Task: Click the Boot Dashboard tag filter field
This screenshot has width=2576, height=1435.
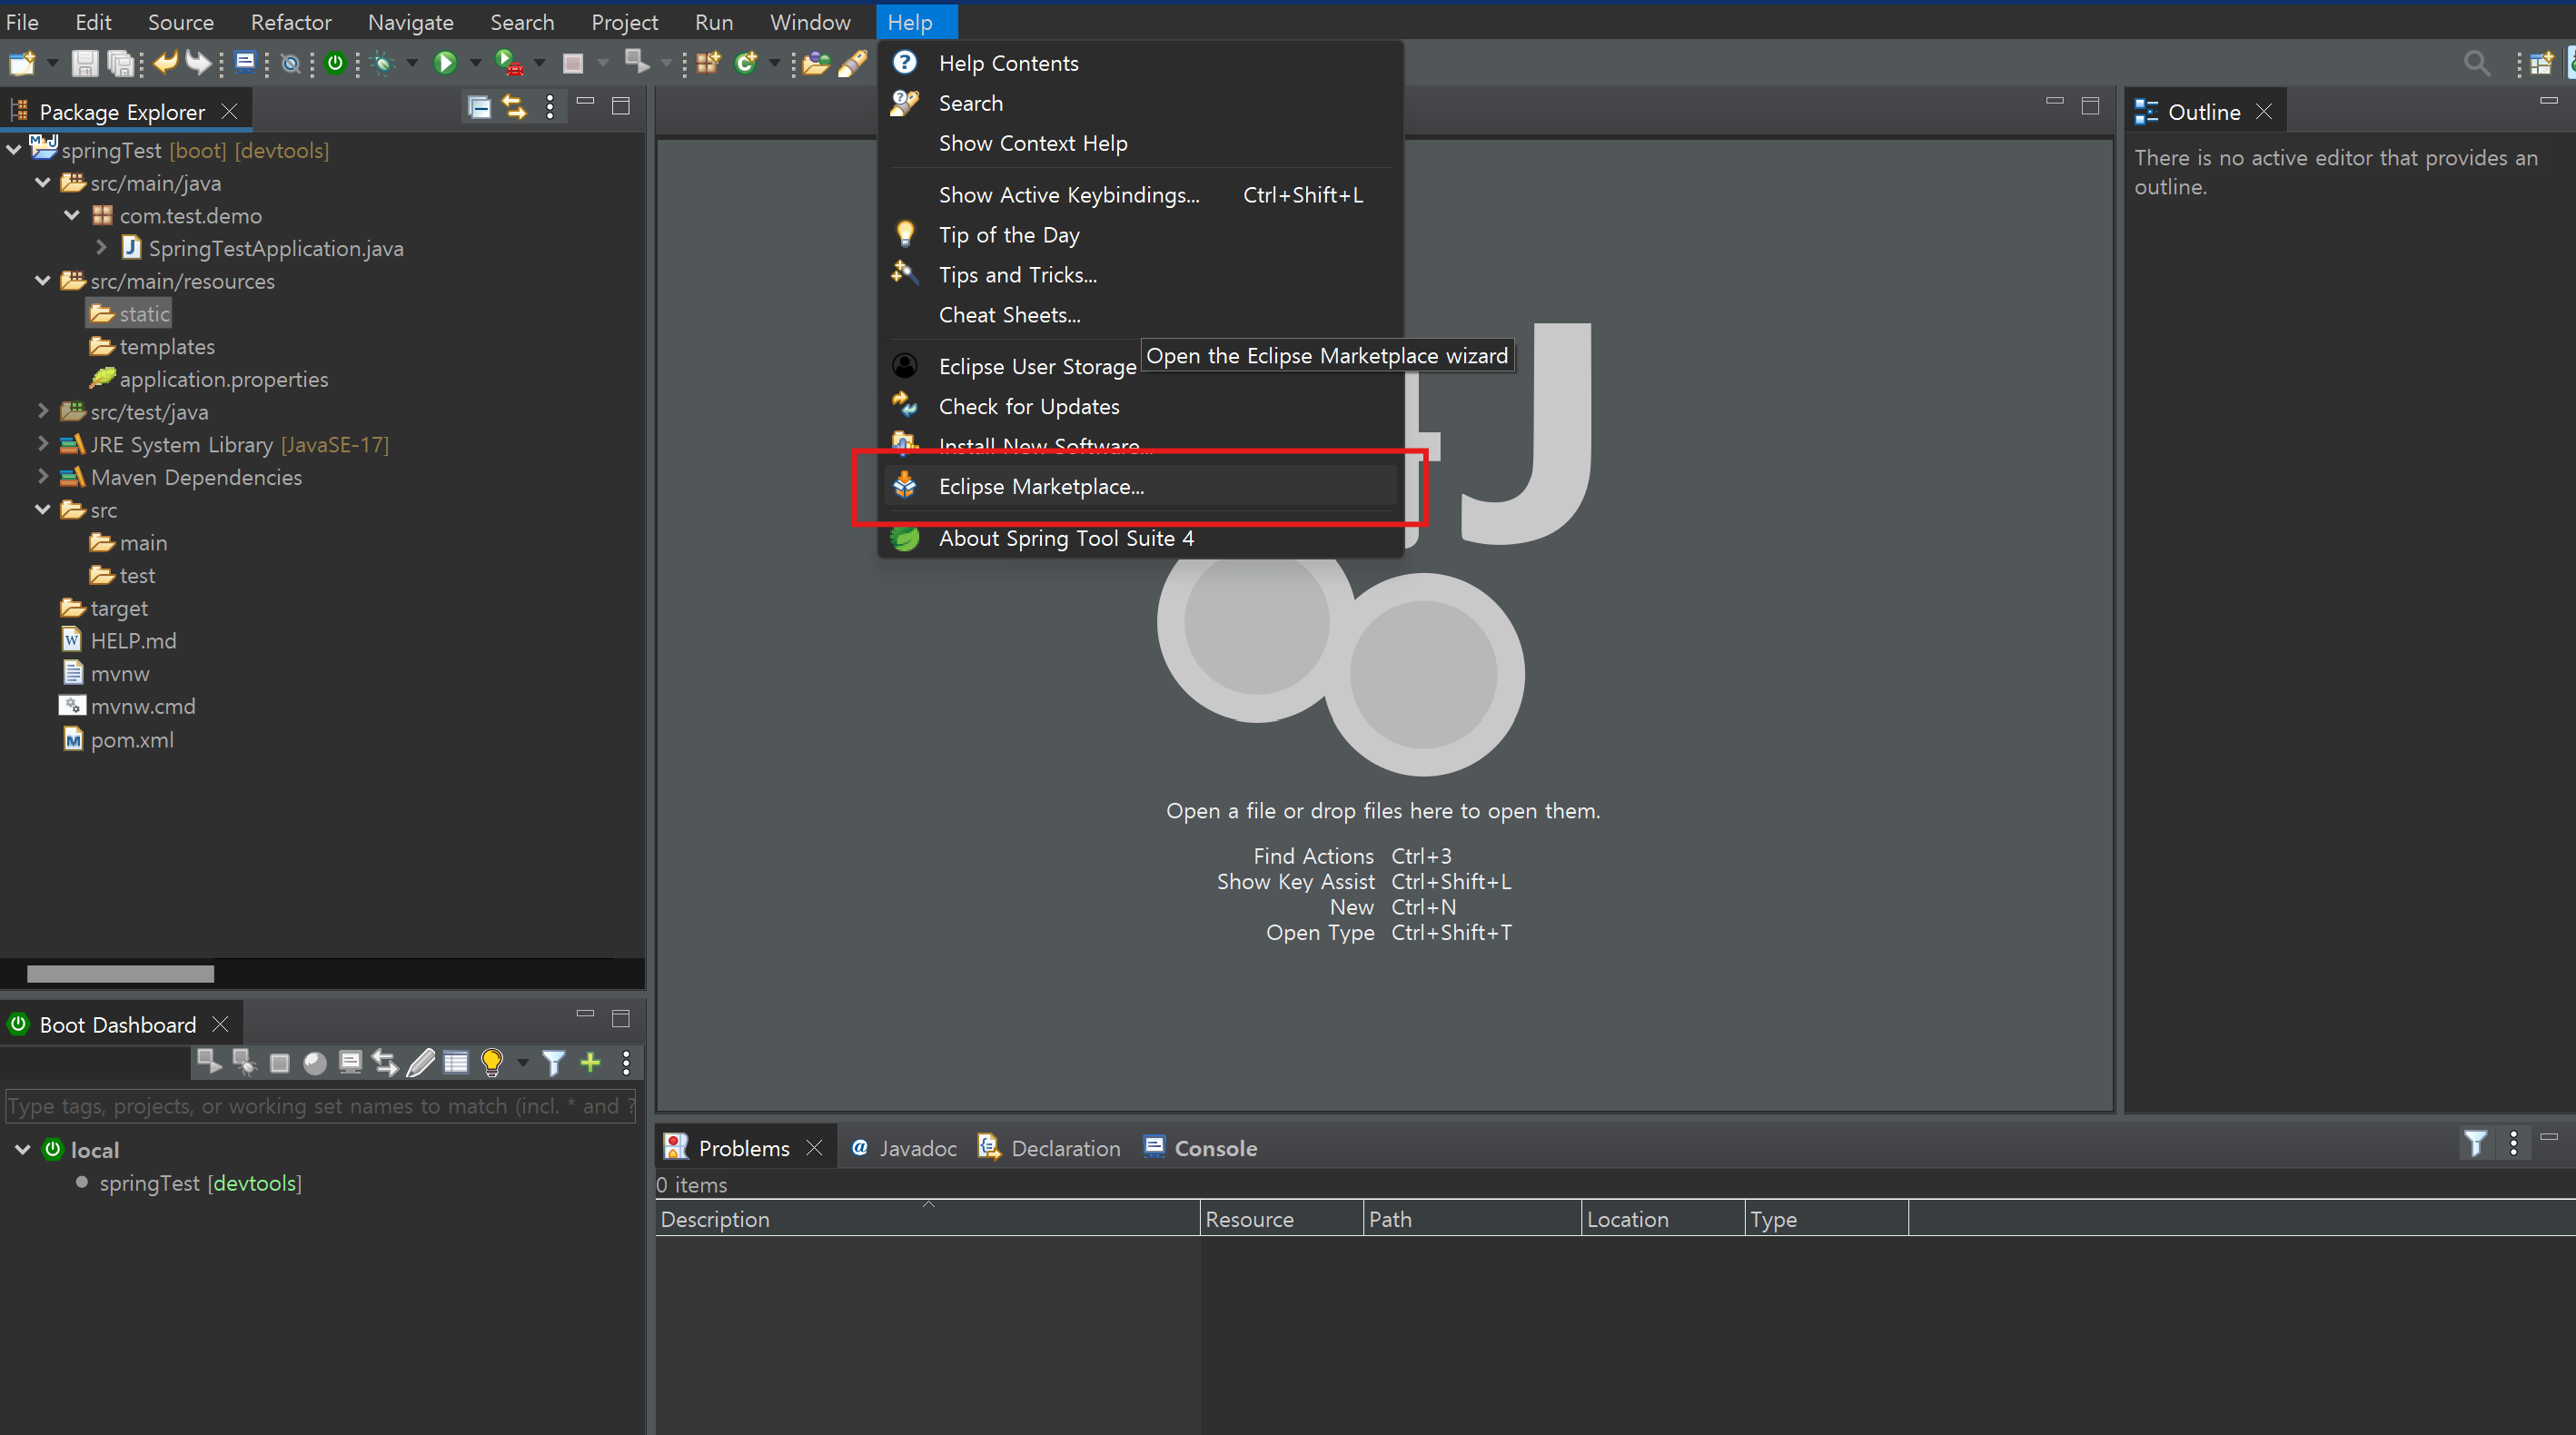Action: pyautogui.click(x=320, y=1106)
